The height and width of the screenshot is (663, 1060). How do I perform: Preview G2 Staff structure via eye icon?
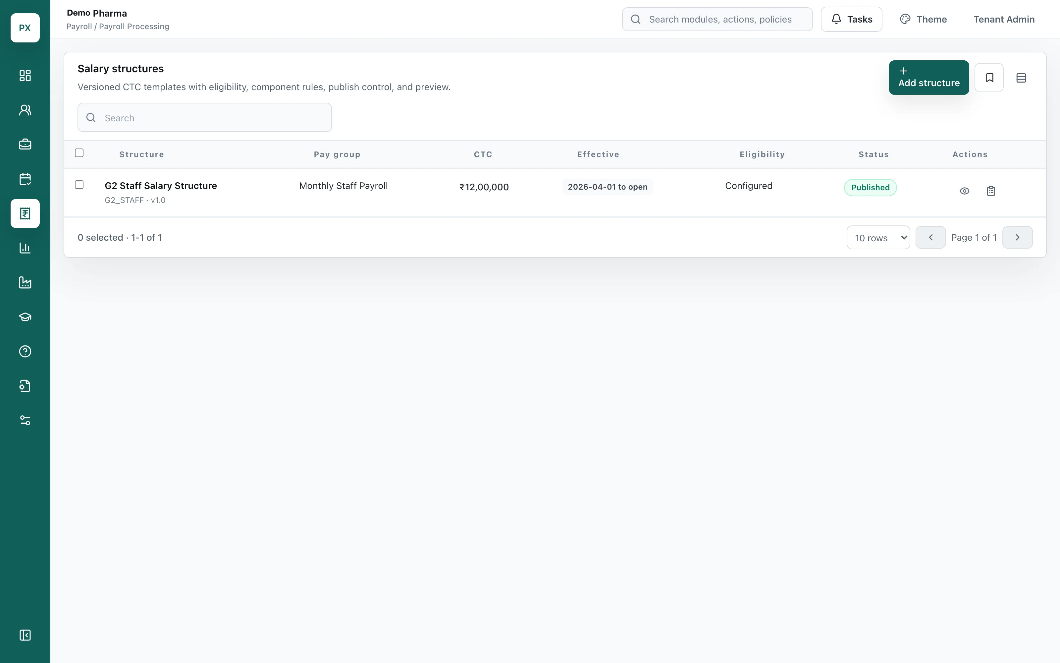tap(964, 191)
